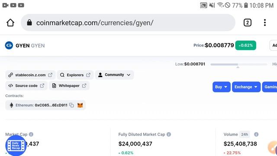Click the Low-High price range bar
This screenshot has width=277, height=156.
point(238,65)
